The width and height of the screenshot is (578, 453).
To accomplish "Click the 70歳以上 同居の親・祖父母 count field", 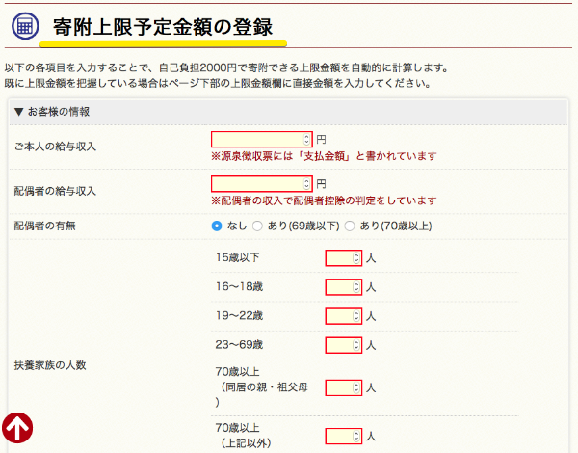I will pos(344,387).
